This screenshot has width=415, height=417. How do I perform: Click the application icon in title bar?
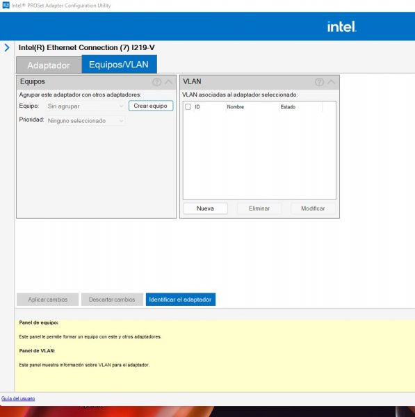pyautogui.click(x=6, y=6)
